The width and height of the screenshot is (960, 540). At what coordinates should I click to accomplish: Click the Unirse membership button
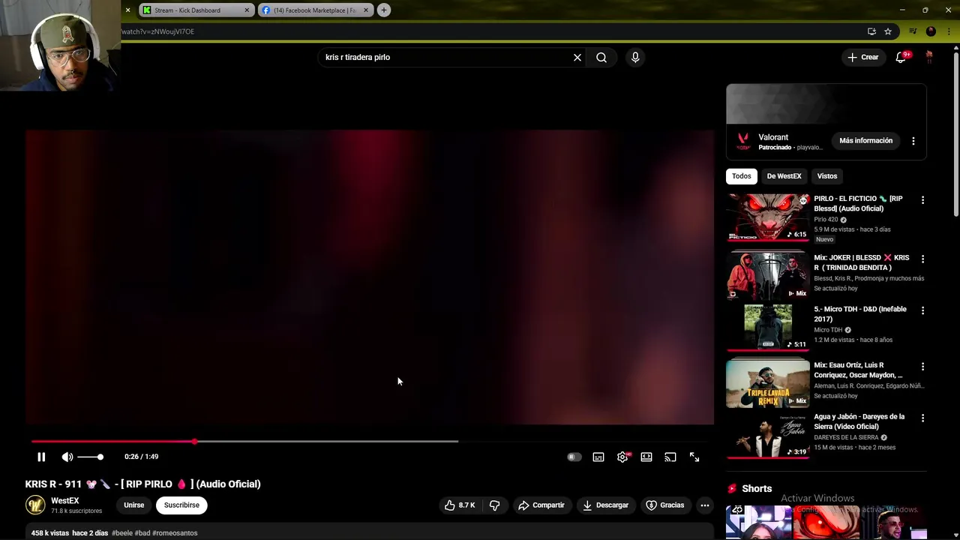(x=133, y=505)
